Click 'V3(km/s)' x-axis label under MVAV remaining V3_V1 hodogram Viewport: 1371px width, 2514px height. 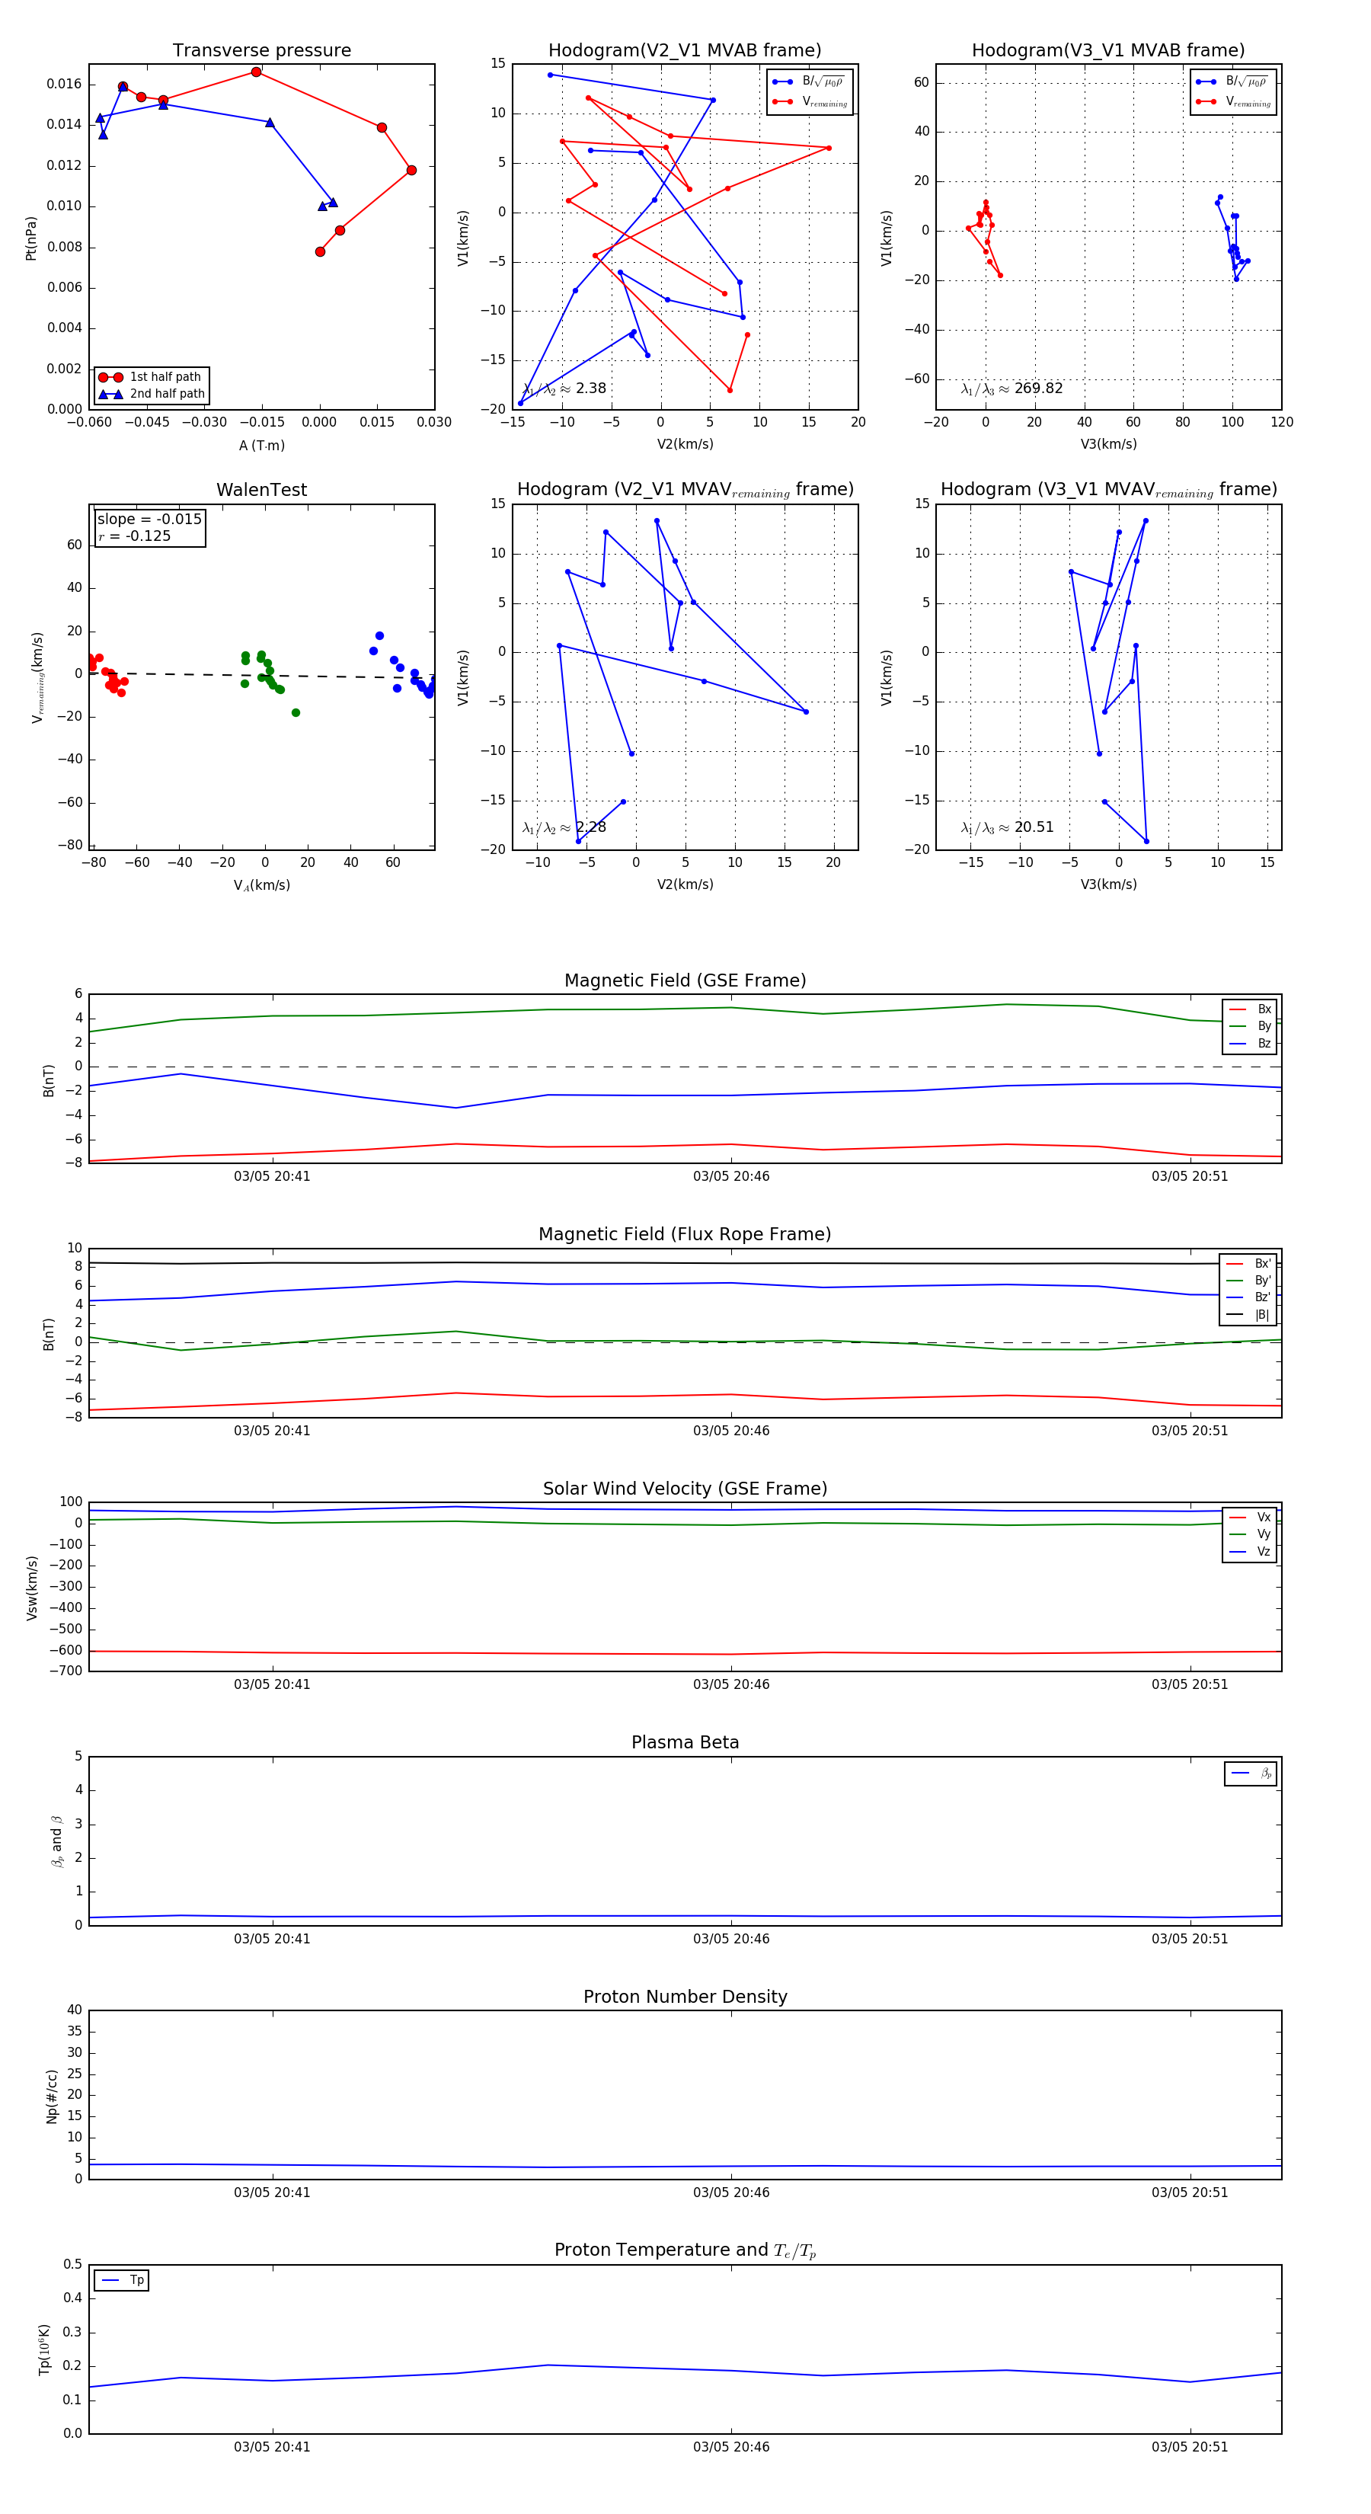pos(1108,884)
